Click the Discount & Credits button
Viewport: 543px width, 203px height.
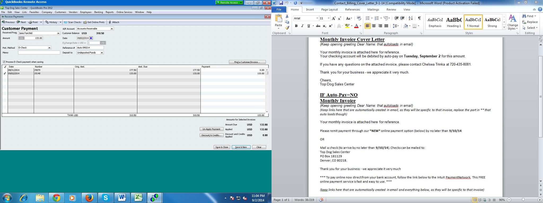pyautogui.click(x=211, y=135)
